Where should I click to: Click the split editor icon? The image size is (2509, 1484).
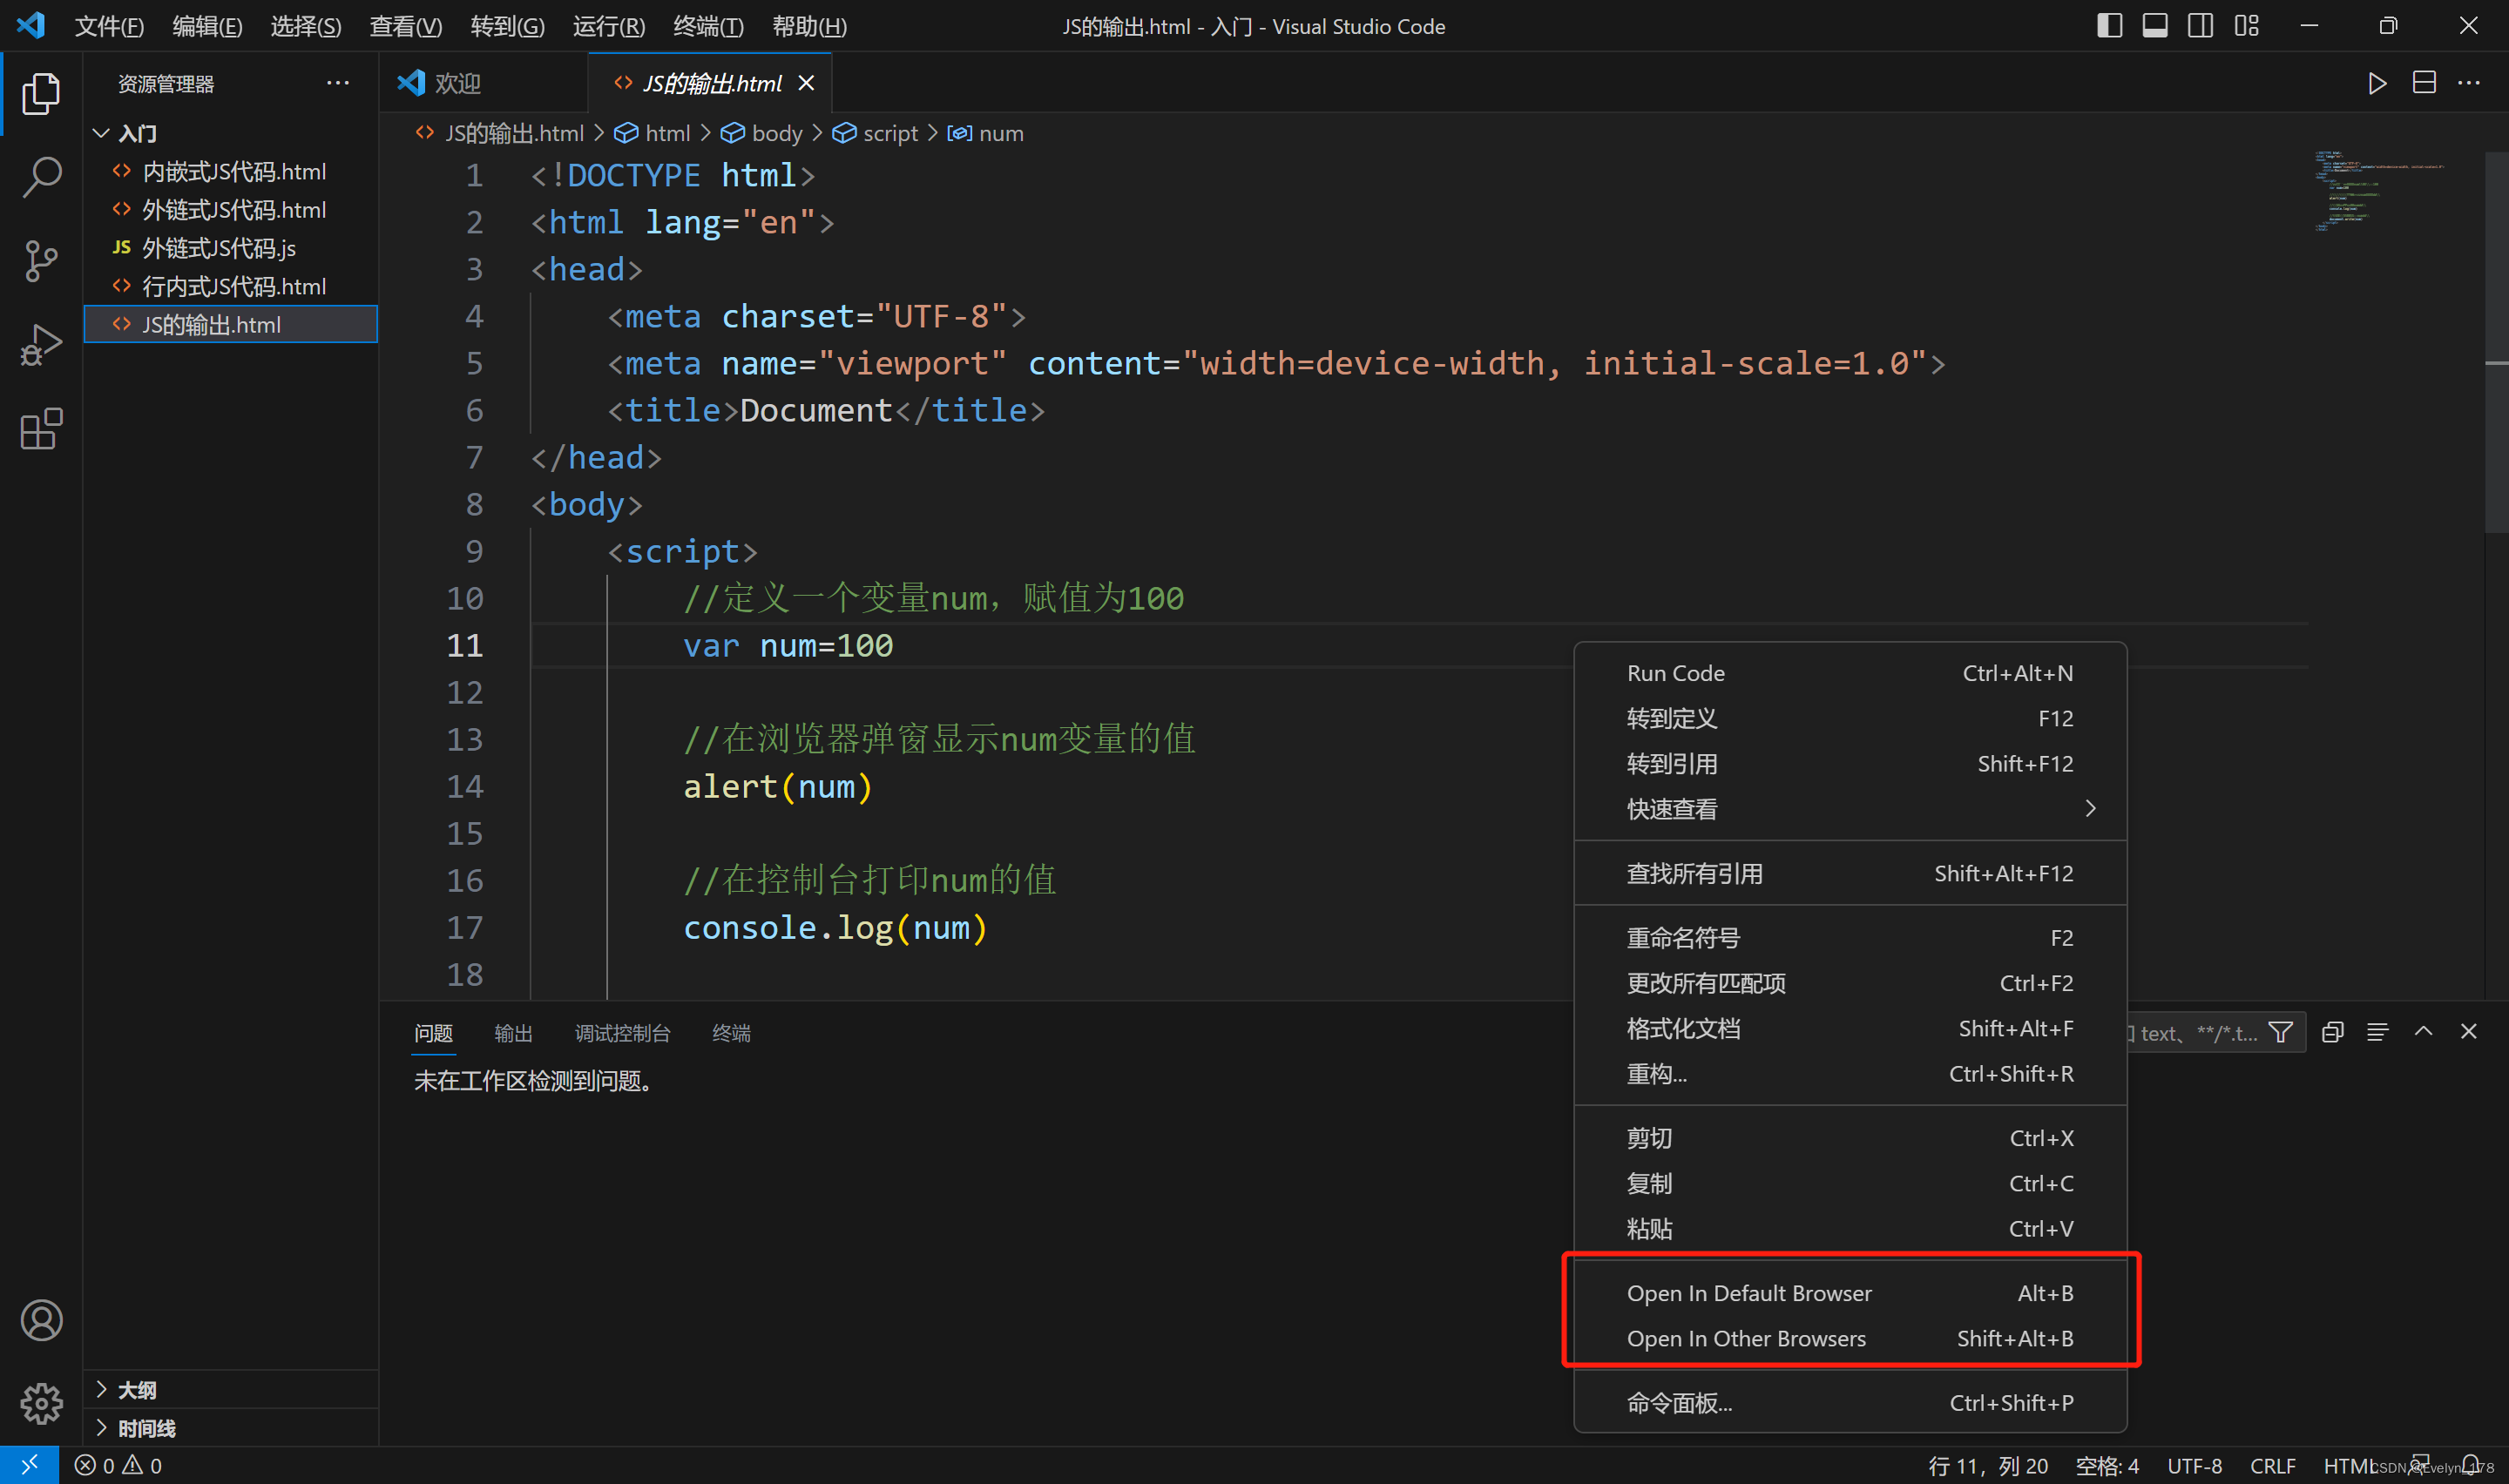pyautogui.click(x=2423, y=83)
